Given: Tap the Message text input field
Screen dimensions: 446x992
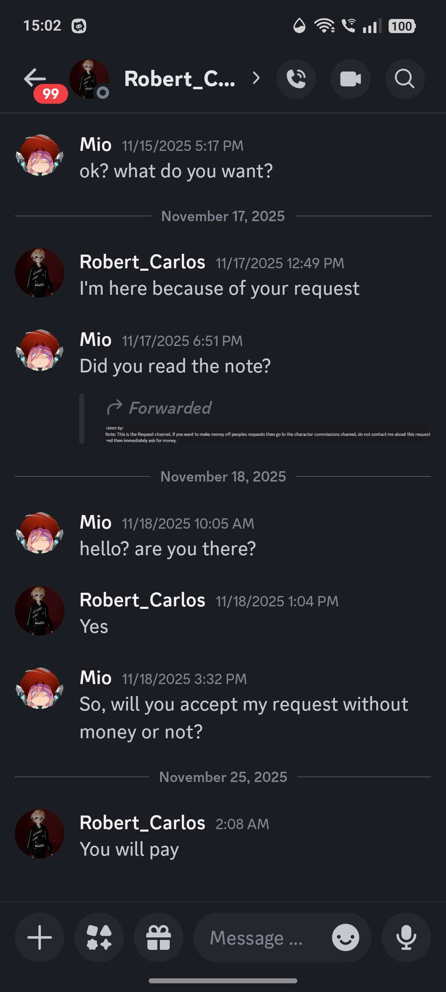Looking at the screenshot, I should [260, 937].
